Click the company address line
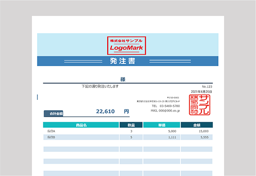The width and height of the screenshot is (256, 176). click(158, 101)
